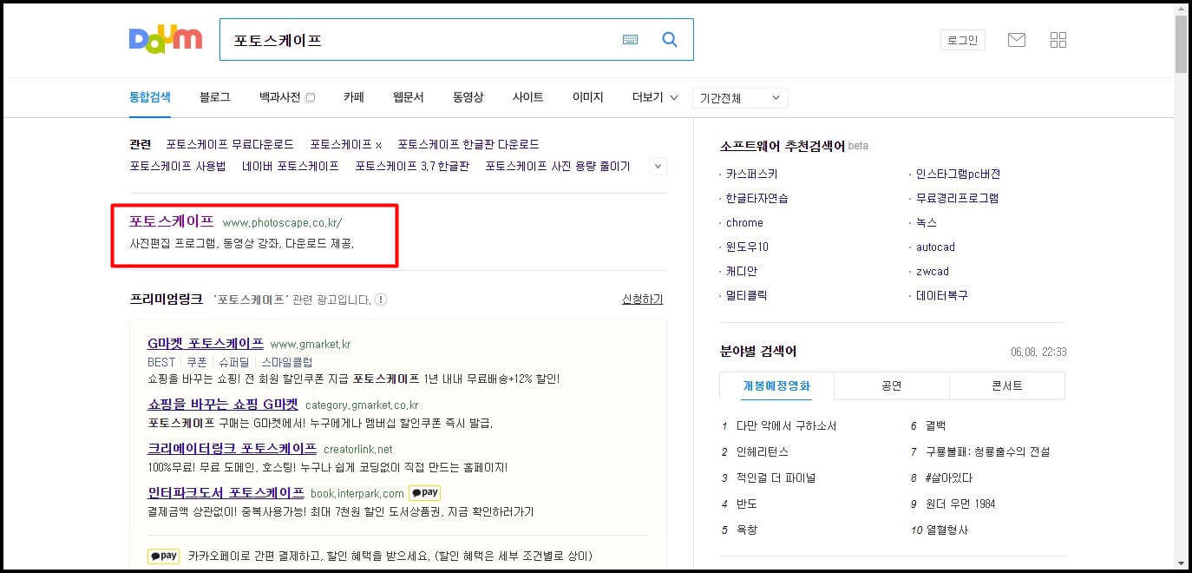Open movie rank 2 인헤리턴스

[x=763, y=451]
